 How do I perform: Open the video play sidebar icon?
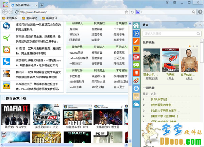pyautogui.click(x=136, y=33)
